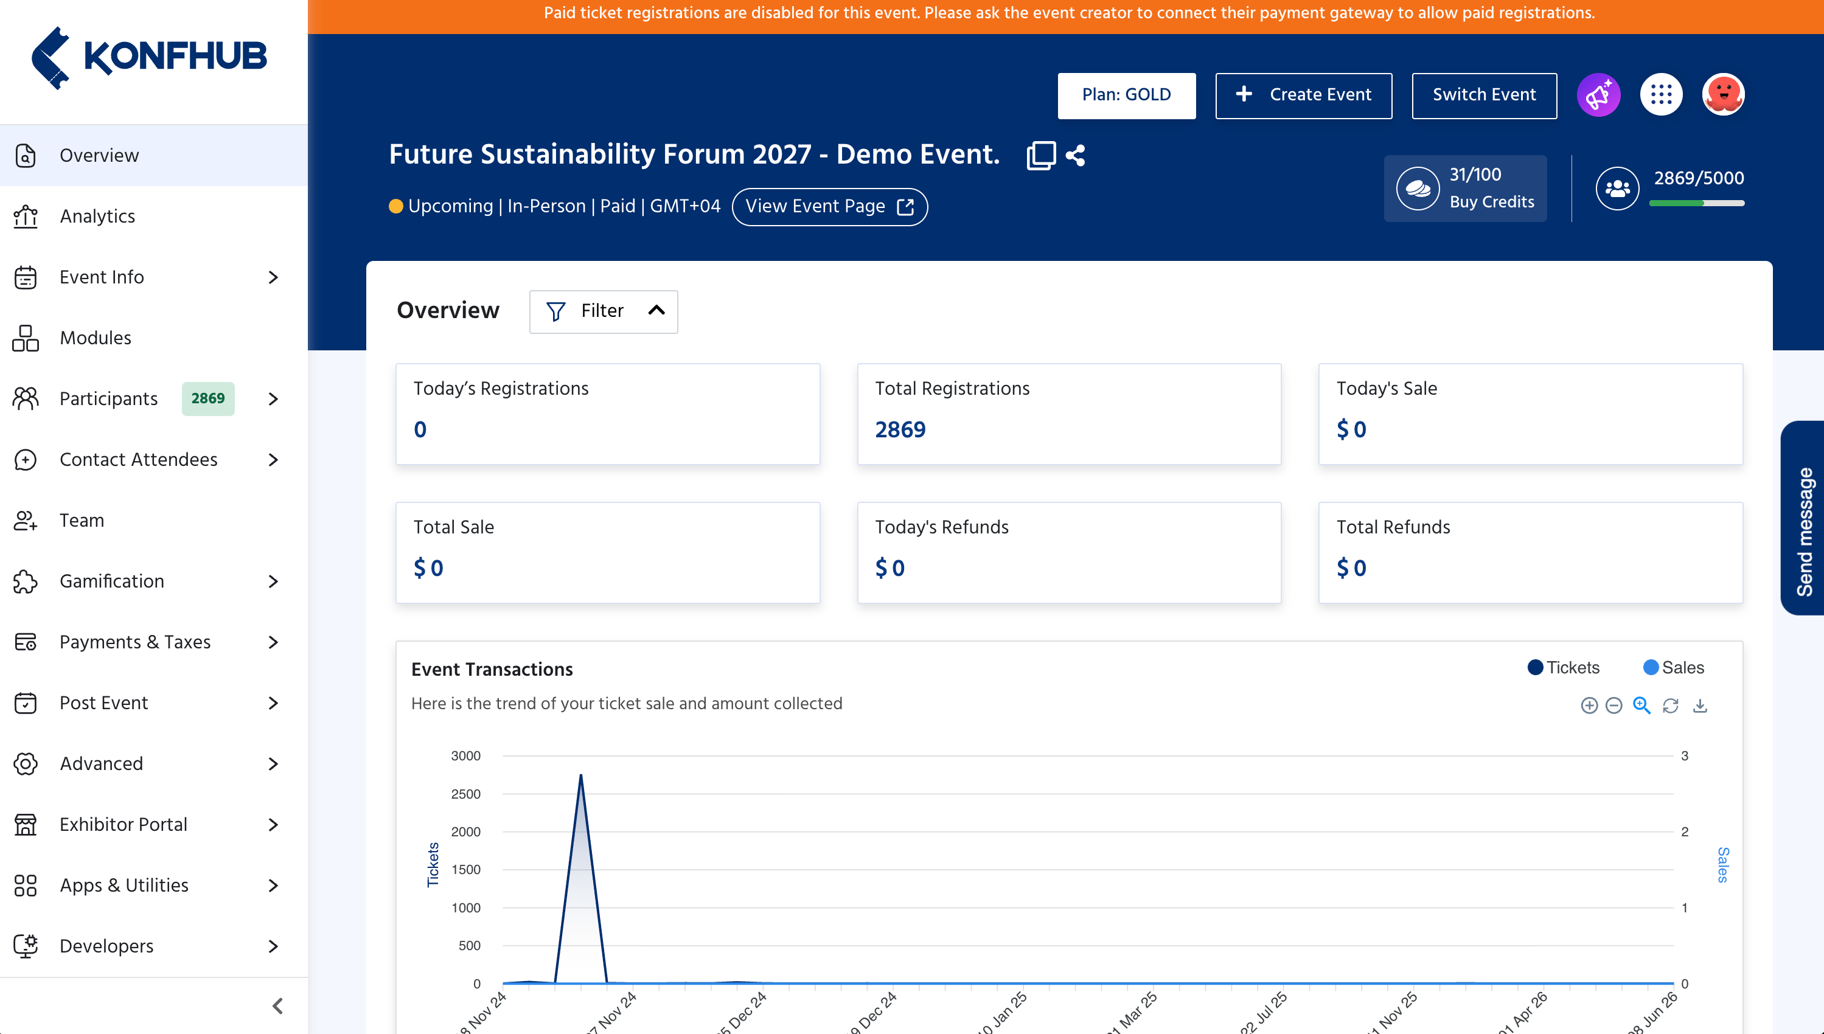Reset chart zoom with refresh icon
This screenshot has height=1034, width=1824.
(1671, 705)
